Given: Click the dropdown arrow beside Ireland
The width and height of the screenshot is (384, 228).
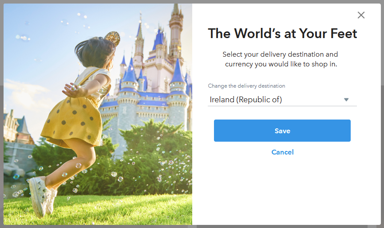Looking at the screenshot, I should [x=346, y=100].
